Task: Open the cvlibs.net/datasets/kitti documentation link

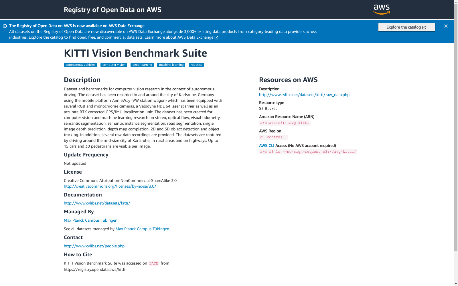Action: coord(97,203)
